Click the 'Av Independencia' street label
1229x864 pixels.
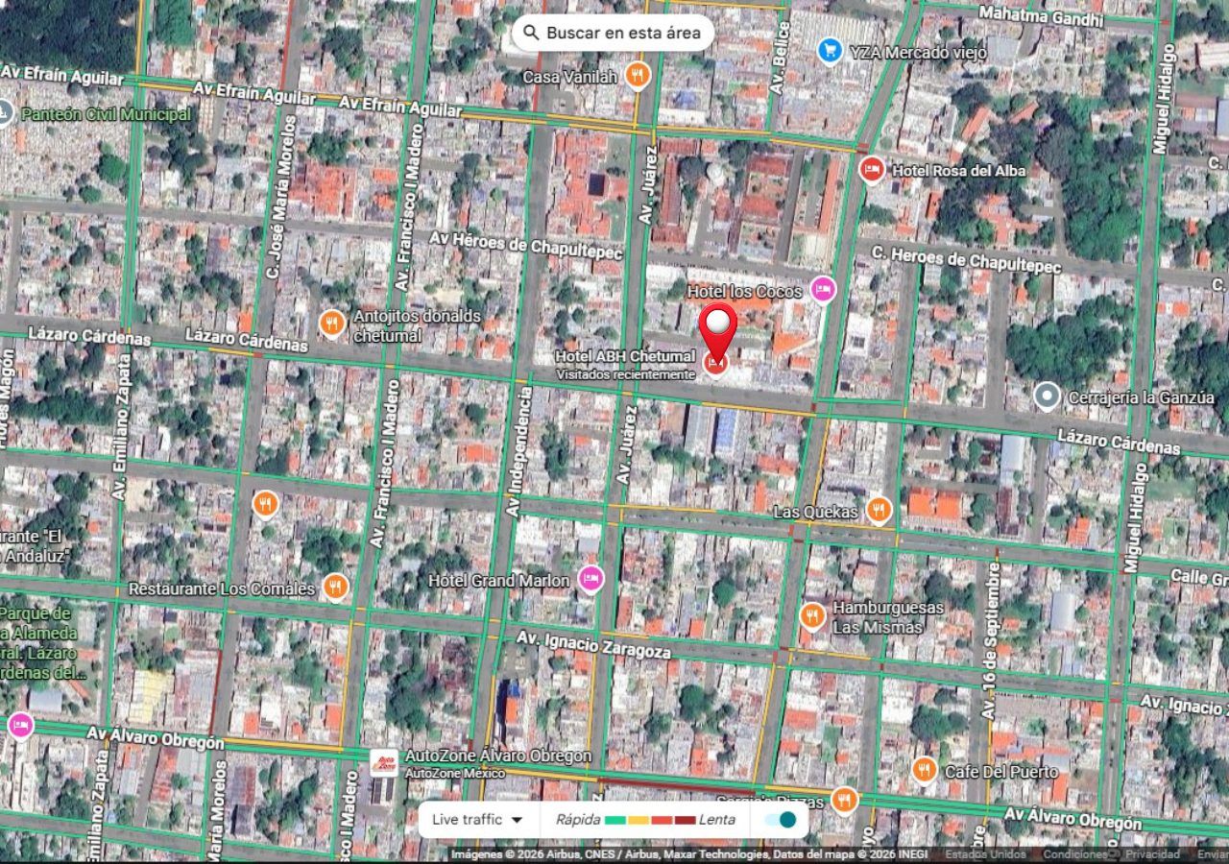click(x=519, y=451)
